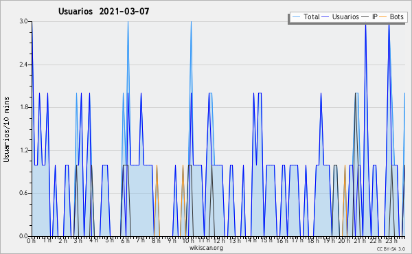Click the light blue Total legend line
412x254 pixels.
pos(296,17)
